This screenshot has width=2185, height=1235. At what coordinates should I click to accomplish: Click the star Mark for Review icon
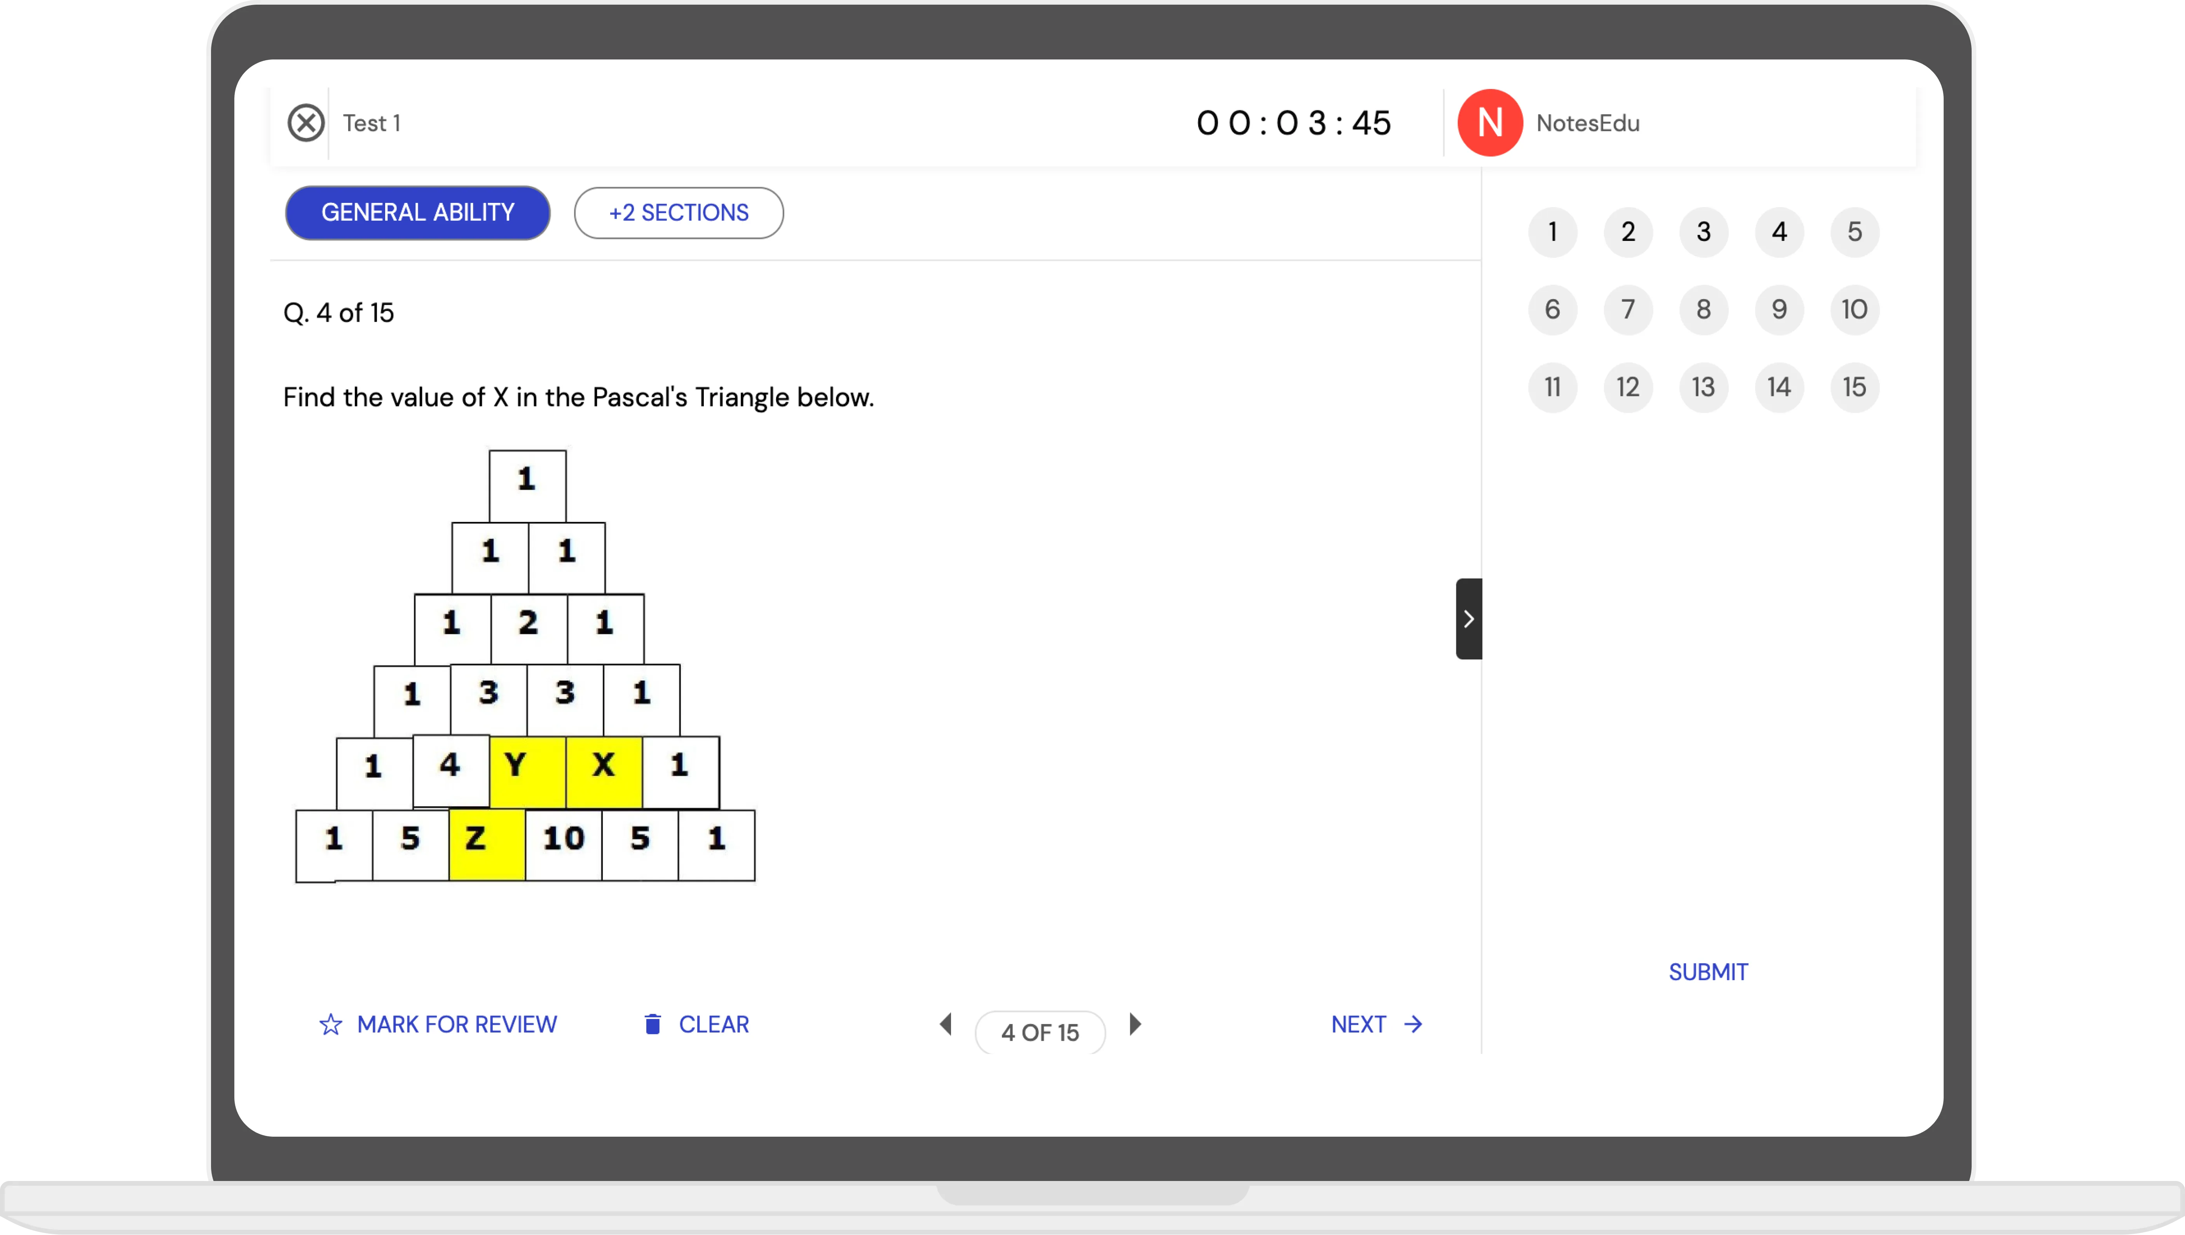point(330,1025)
